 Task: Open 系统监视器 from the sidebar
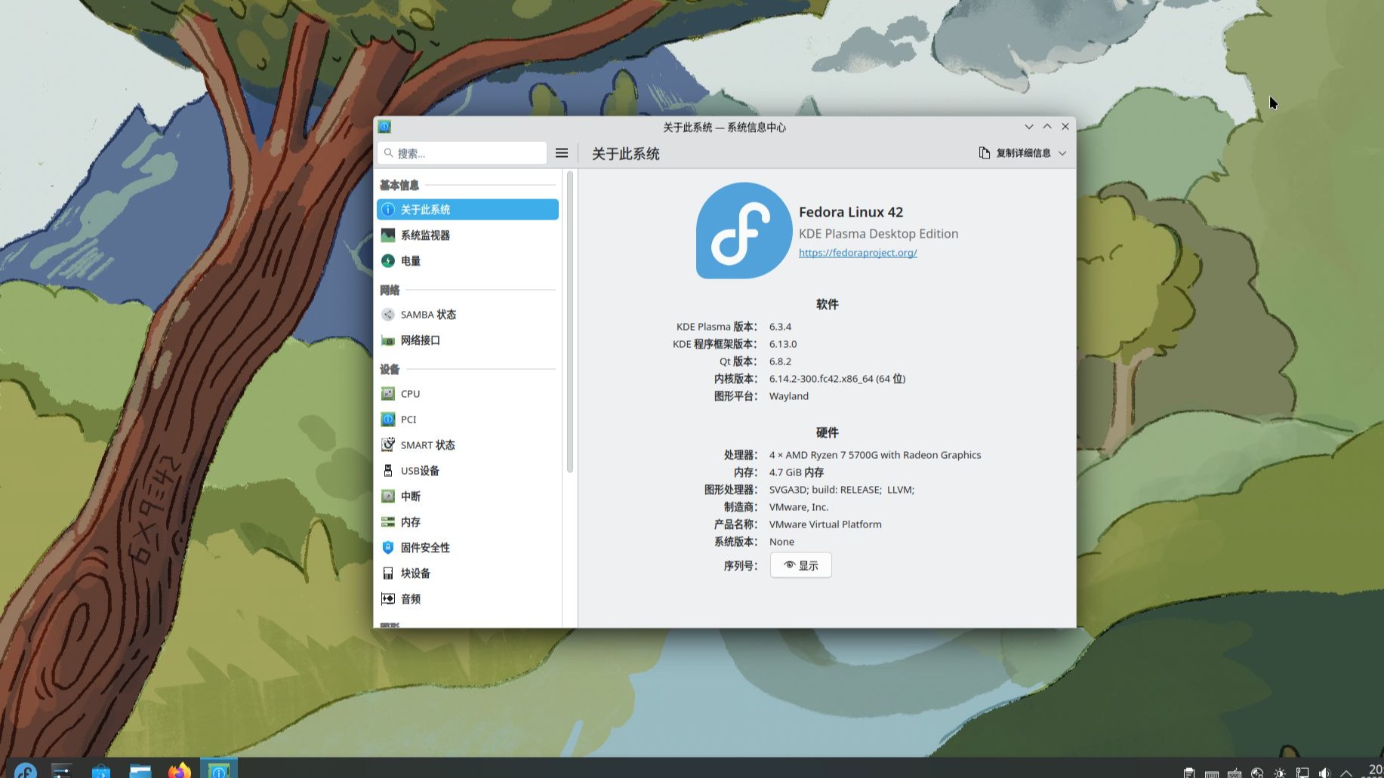(467, 235)
